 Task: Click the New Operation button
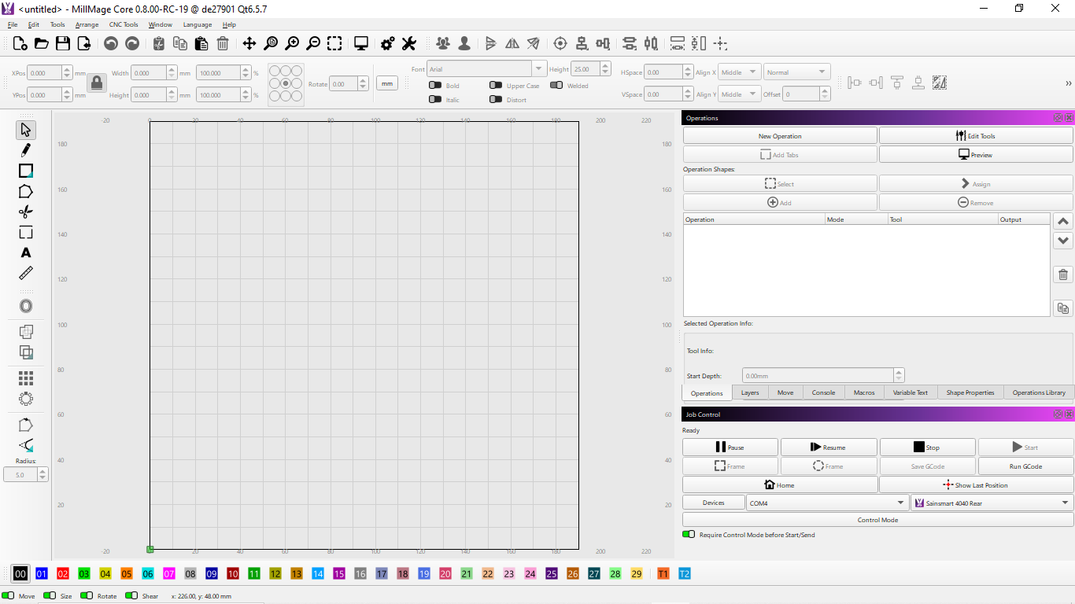(x=780, y=136)
